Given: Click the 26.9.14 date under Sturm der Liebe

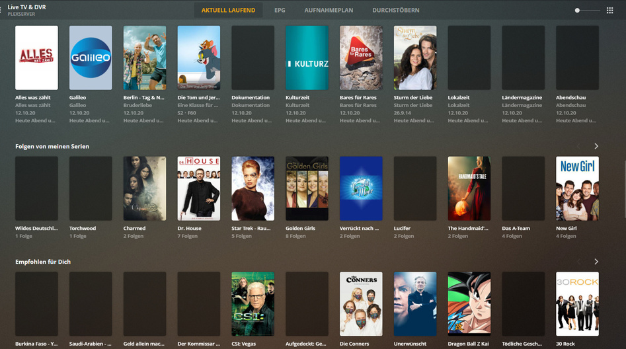Looking at the screenshot, I should pyautogui.click(x=402, y=113).
